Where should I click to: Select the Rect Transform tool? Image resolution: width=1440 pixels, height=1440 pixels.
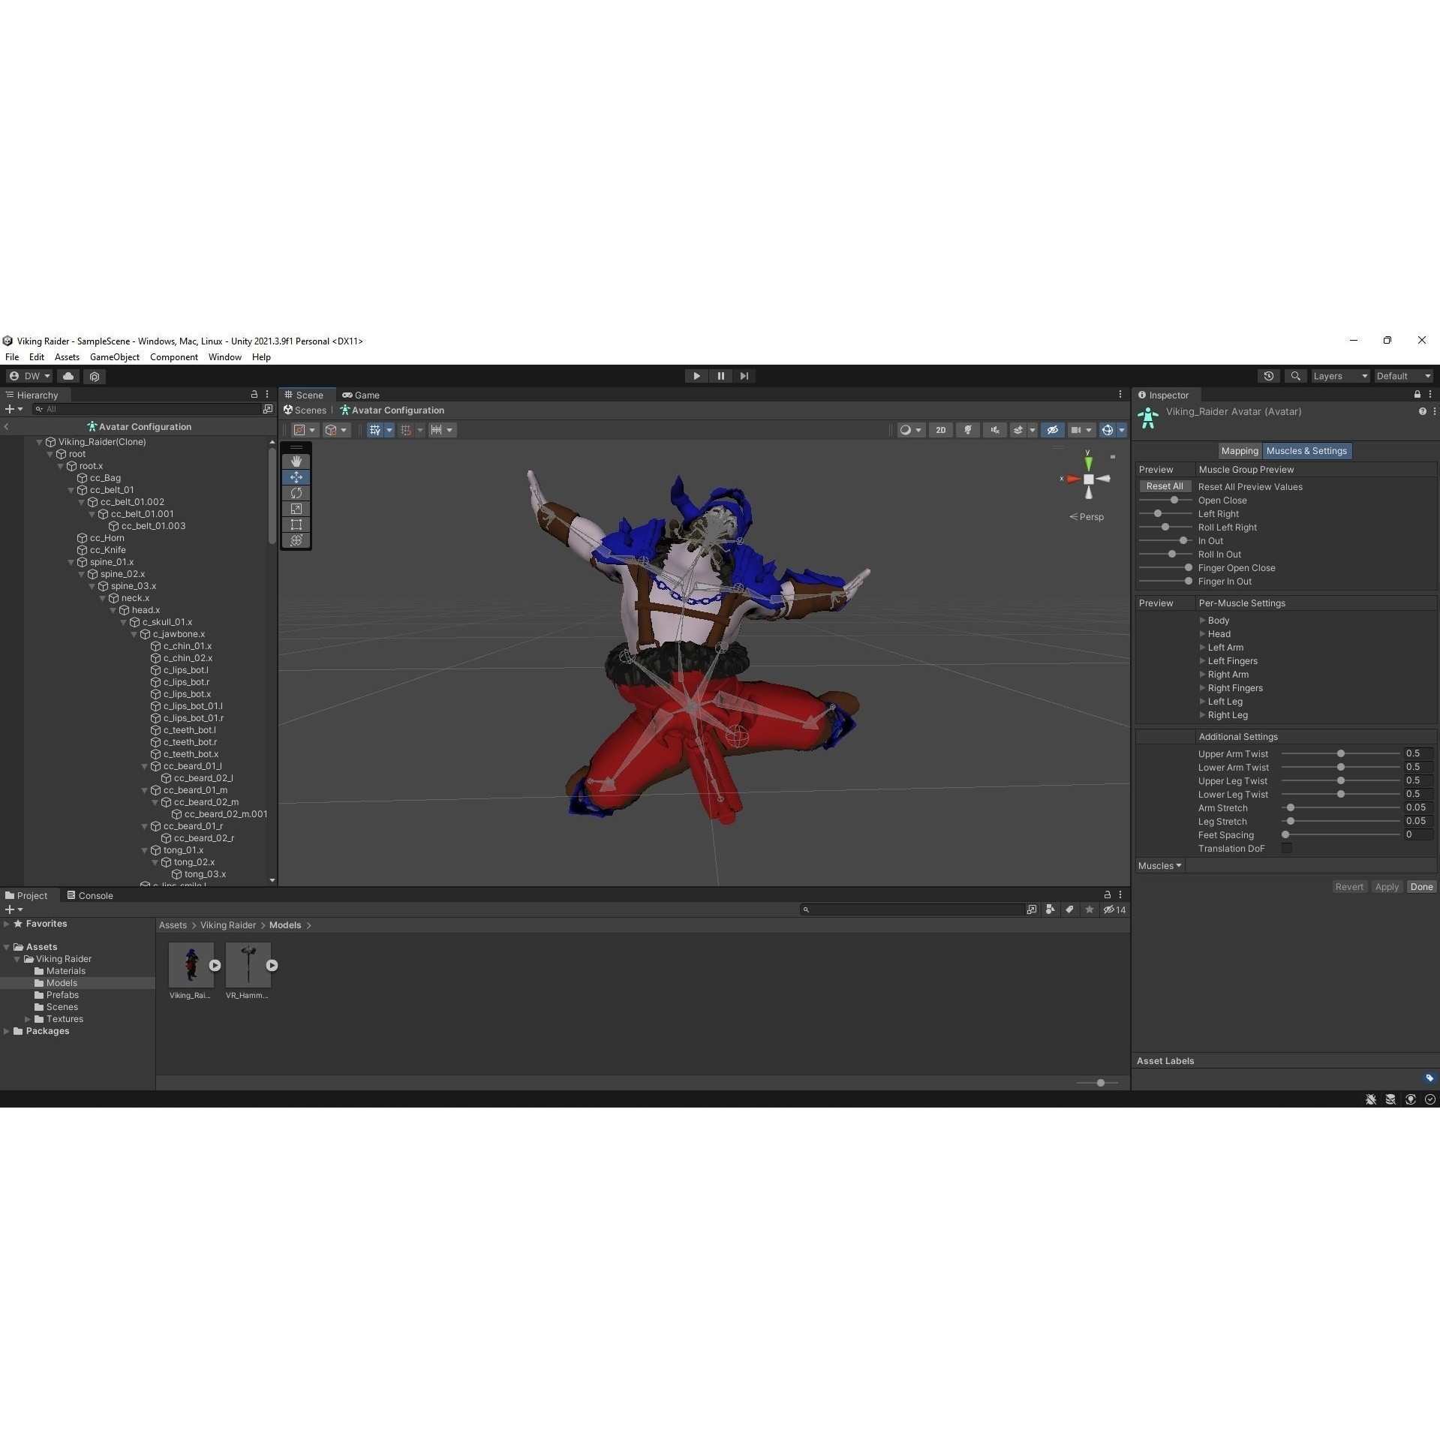click(x=296, y=525)
